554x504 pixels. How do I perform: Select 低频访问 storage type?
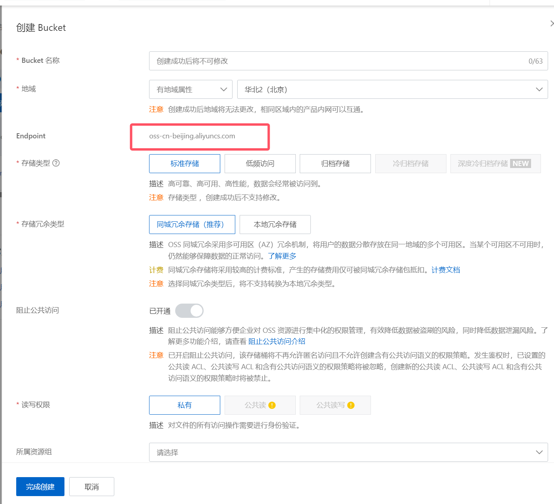[x=260, y=164]
